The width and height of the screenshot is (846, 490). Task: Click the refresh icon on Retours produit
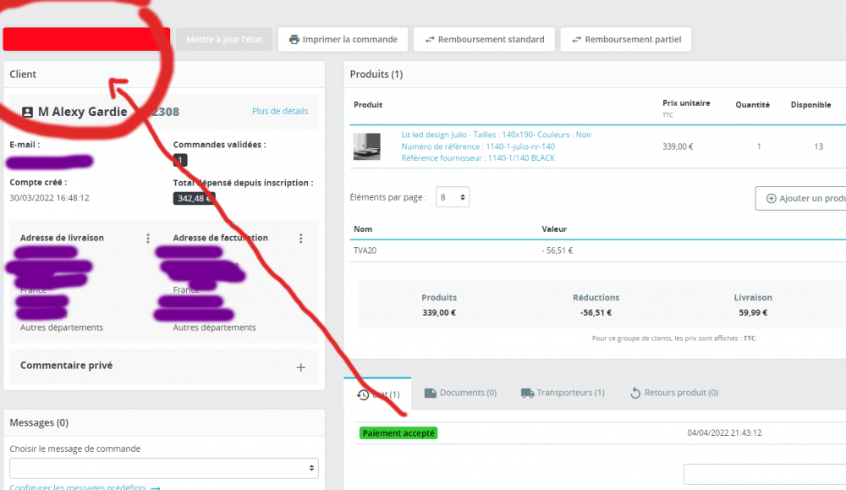pyautogui.click(x=636, y=392)
